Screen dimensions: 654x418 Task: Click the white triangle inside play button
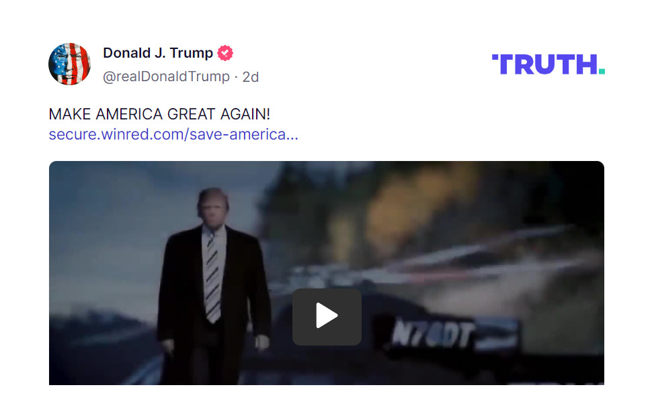coord(327,315)
